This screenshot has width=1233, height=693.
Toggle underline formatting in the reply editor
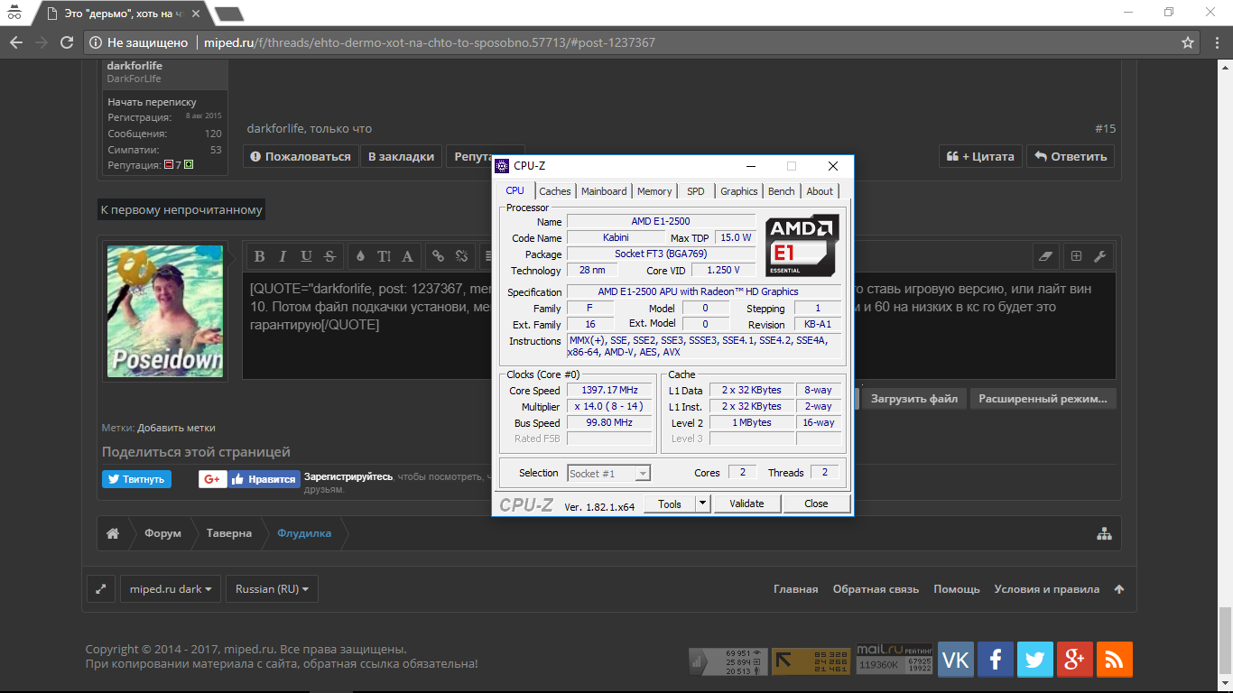click(x=306, y=256)
